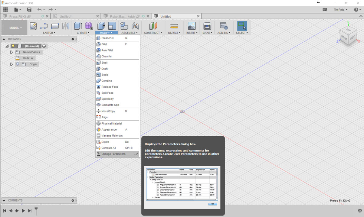364x217 pixels.
Task: Collapse the MODIFY dropdown menu header
Action: click(x=107, y=33)
